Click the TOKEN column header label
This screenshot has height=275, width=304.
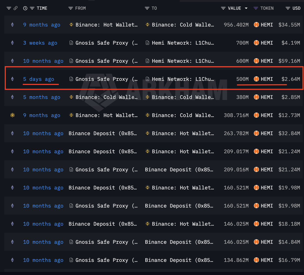tap(267, 8)
